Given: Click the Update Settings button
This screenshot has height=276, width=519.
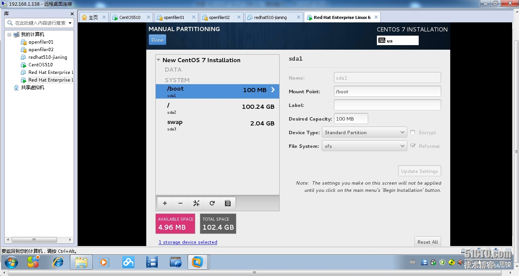Looking at the screenshot, I should coord(419,171).
